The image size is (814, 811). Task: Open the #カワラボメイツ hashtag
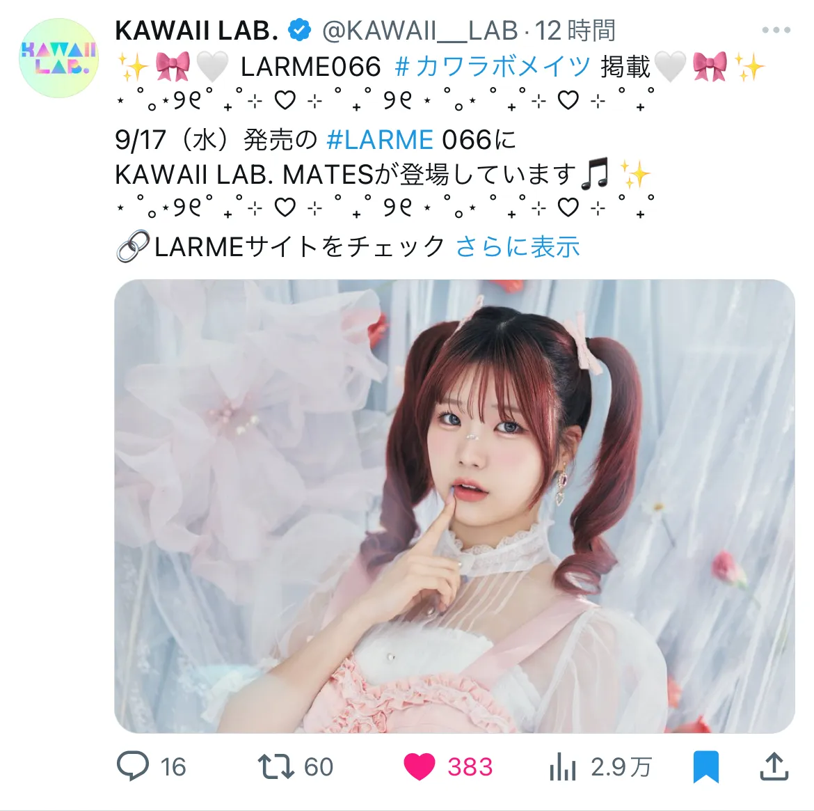click(x=492, y=67)
